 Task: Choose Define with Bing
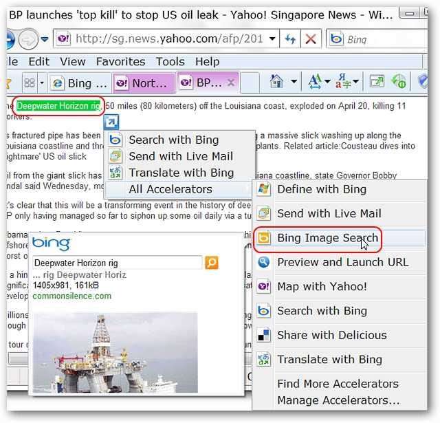click(x=339, y=189)
